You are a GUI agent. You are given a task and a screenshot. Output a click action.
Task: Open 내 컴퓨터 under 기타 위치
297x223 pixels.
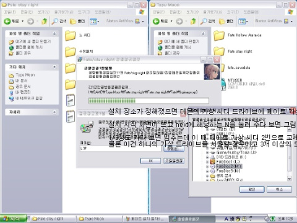point(20,92)
